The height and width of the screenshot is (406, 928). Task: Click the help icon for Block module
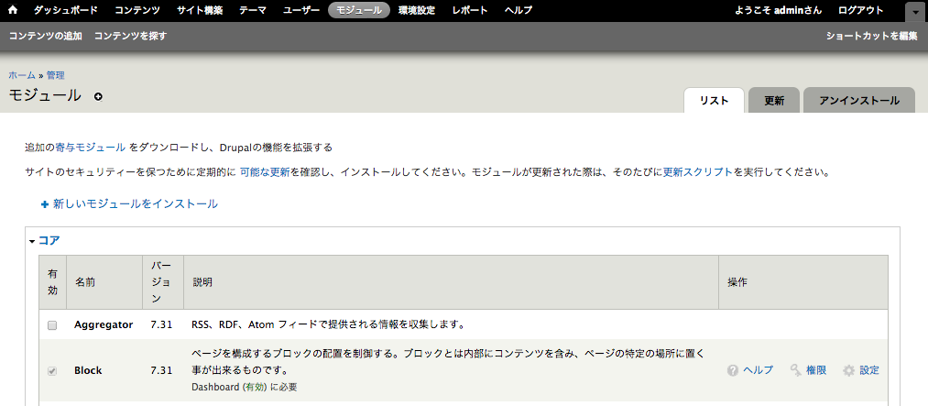click(733, 370)
